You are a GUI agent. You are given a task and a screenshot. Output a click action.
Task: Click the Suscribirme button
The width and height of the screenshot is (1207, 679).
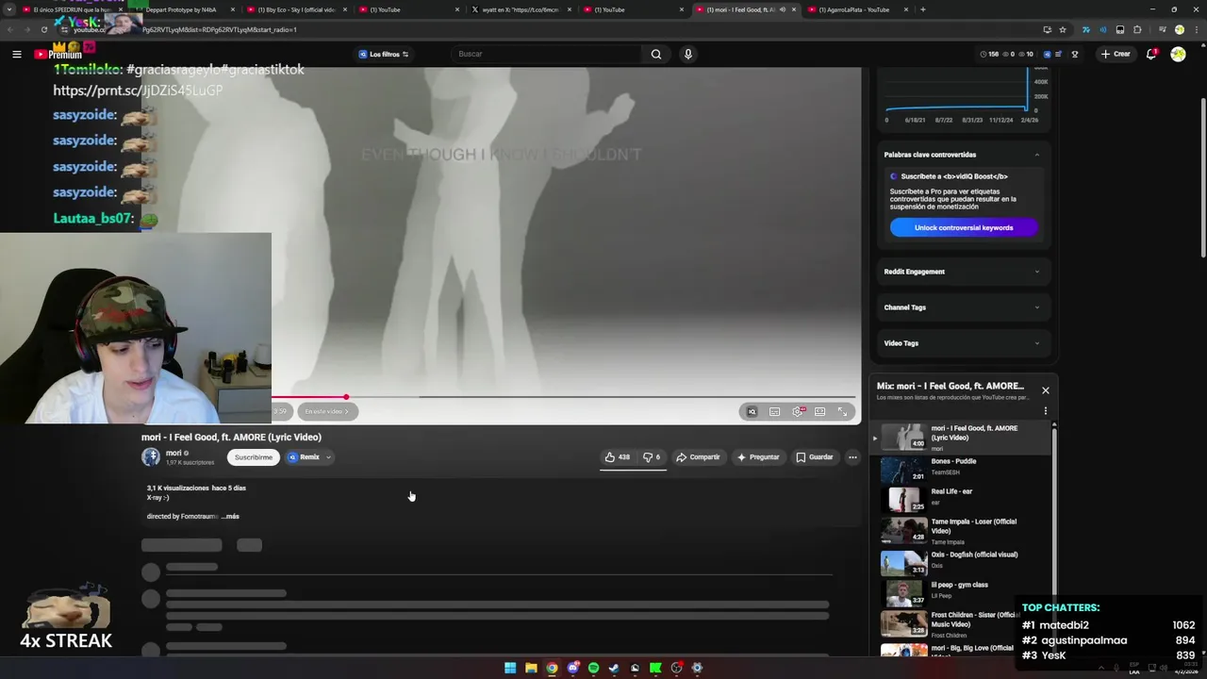pos(254,457)
